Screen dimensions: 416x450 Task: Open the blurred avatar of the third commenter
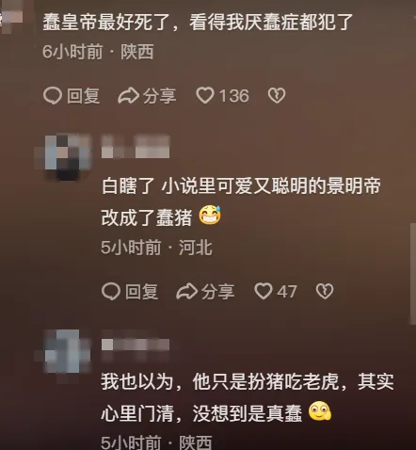[64, 352]
